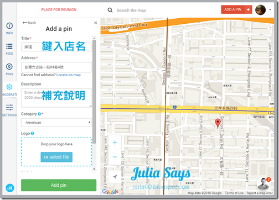Open the PINS sidebar section
This screenshot has width=279, height=200.
(9, 70)
